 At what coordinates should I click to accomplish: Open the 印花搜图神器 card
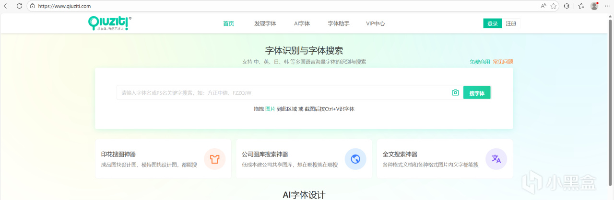163,159
